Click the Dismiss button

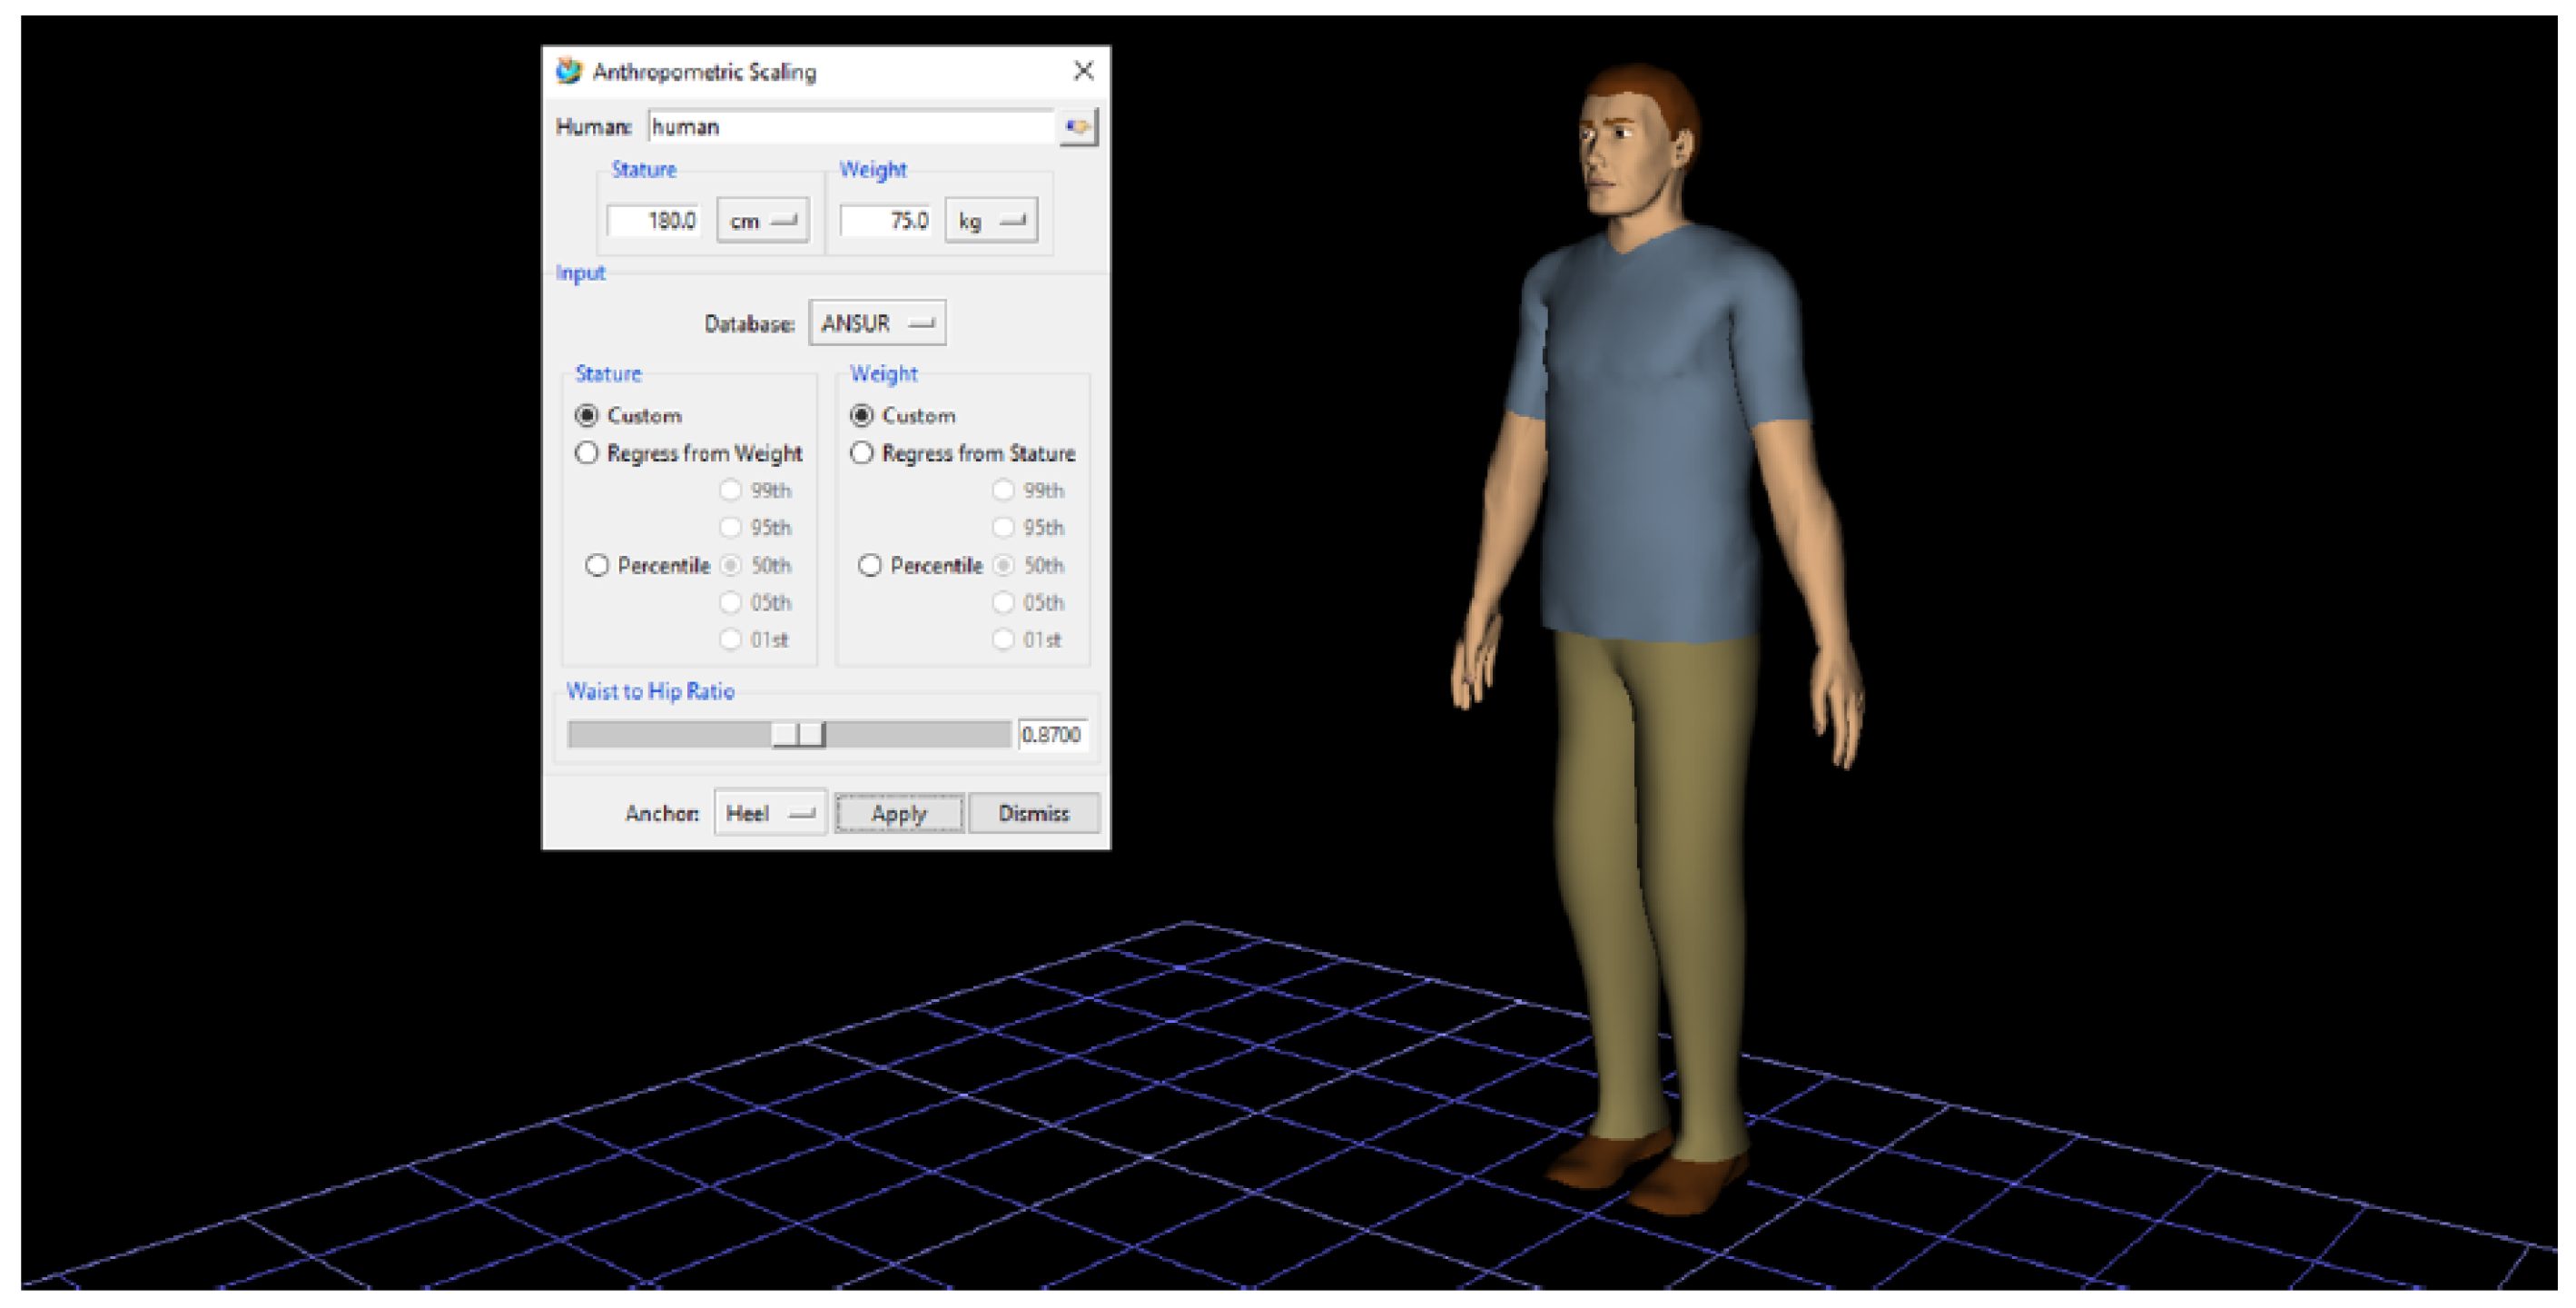coord(1033,813)
